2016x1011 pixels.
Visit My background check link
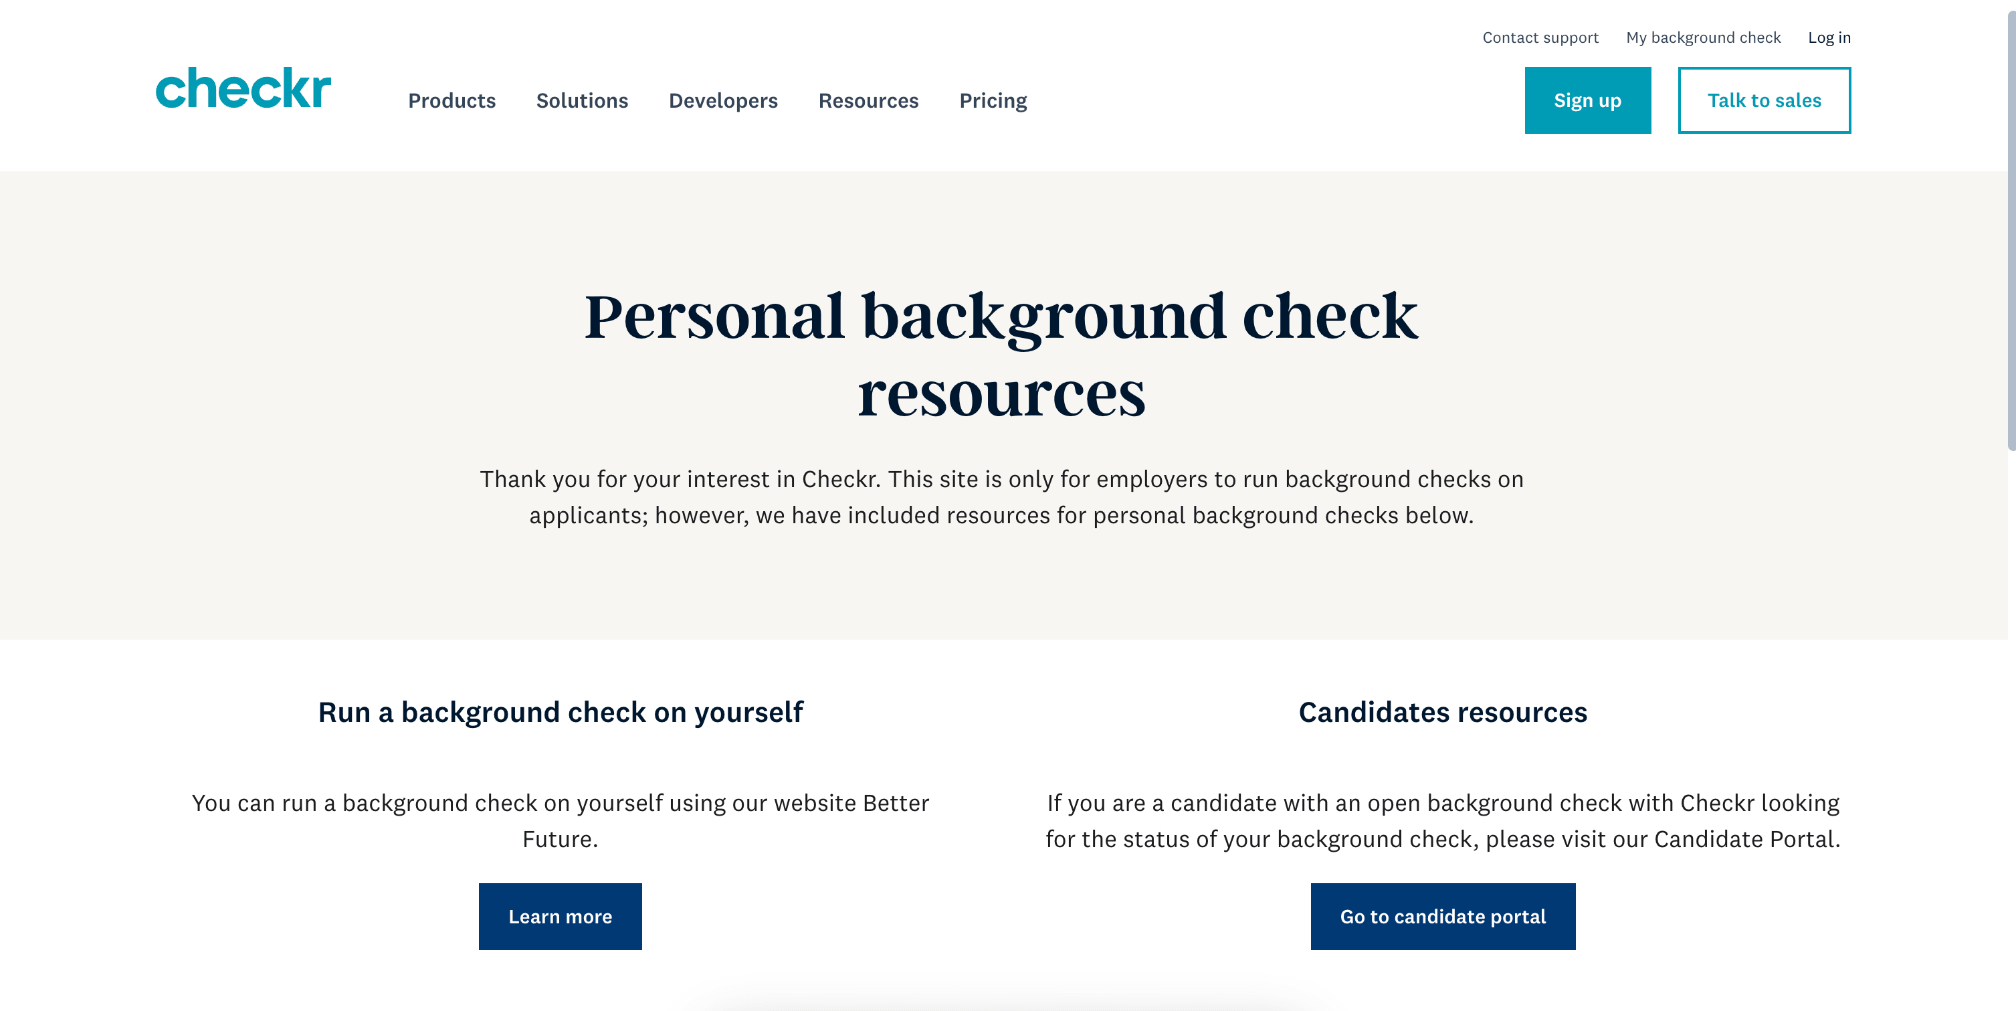(1703, 37)
